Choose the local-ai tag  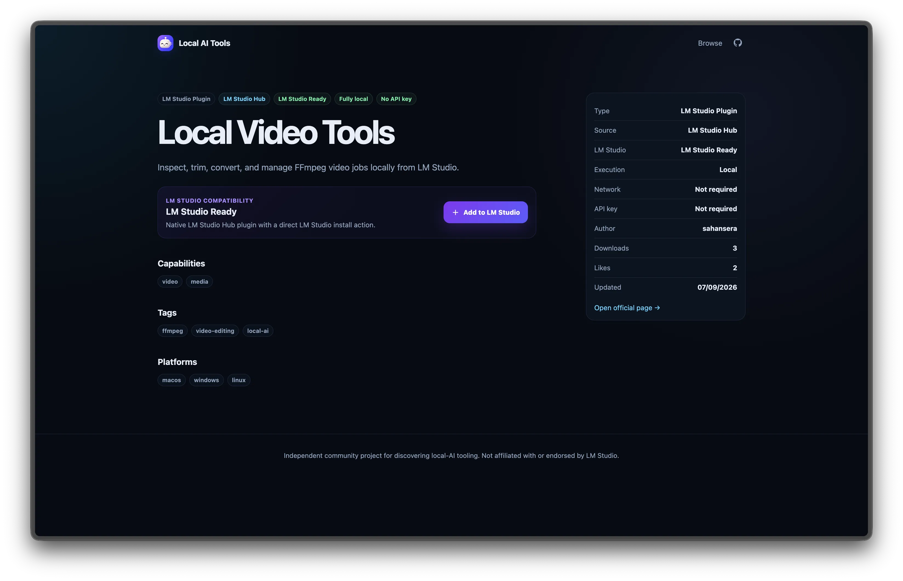(x=258, y=331)
